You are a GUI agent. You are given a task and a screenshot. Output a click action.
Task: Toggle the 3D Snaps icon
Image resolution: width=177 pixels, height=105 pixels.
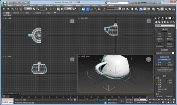[88, 9]
